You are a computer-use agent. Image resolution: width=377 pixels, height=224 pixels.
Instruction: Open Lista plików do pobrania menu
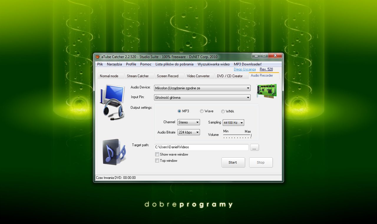pos(174,64)
